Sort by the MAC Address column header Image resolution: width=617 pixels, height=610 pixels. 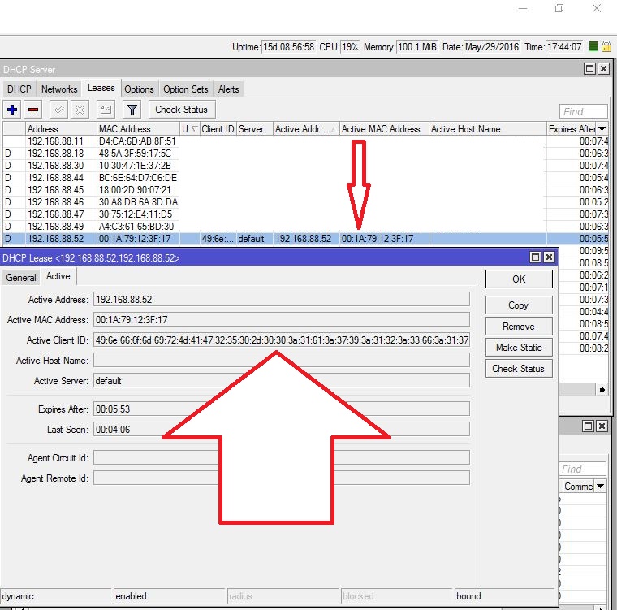[x=138, y=129]
